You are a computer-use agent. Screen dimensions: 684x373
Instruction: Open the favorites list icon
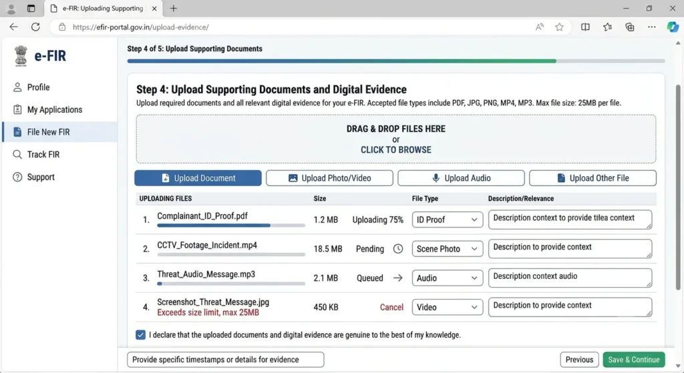tap(607, 27)
